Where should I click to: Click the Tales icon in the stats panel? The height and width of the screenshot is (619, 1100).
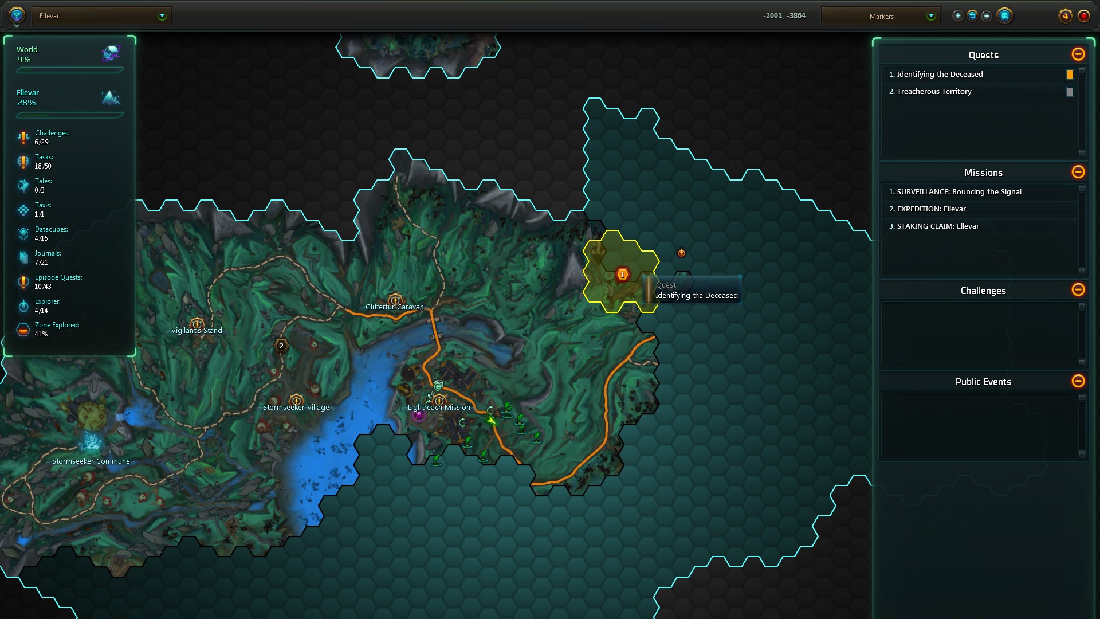(x=23, y=186)
